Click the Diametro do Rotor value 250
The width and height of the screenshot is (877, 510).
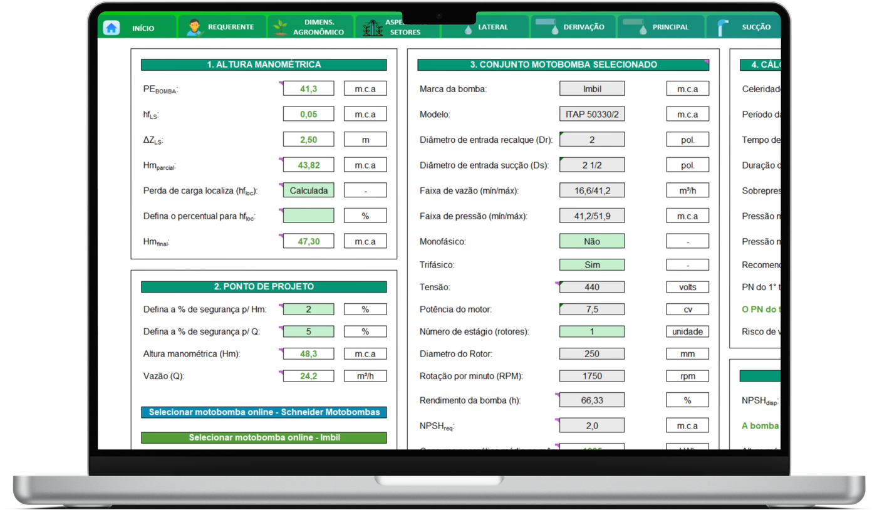tap(592, 353)
